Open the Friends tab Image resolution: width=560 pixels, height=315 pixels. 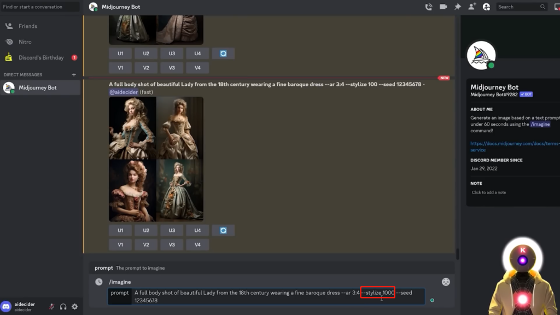pyautogui.click(x=28, y=26)
